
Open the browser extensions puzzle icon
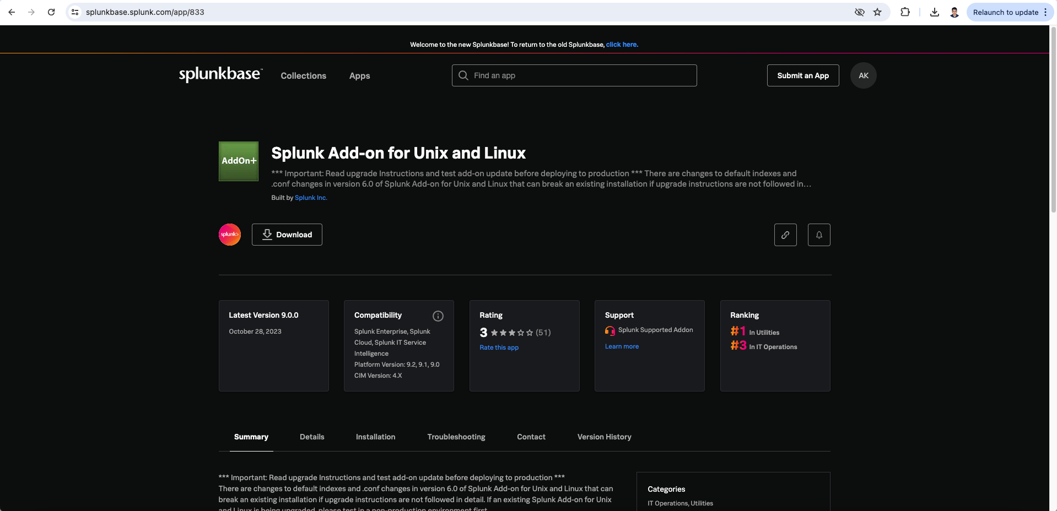click(x=905, y=12)
